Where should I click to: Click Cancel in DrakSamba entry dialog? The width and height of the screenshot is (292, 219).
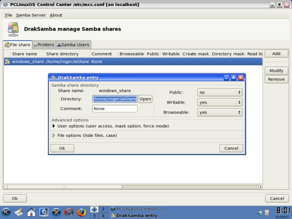click(231, 148)
